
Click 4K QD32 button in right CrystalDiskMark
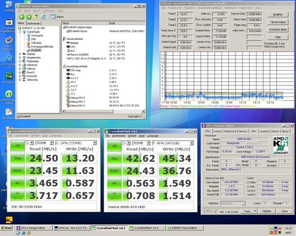[114, 195]
